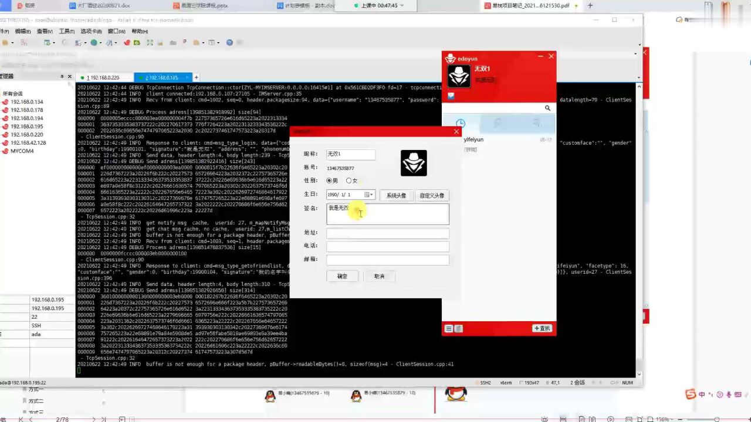
Task: Cancel profile edit with 取消 button
Action: tap(379, 276)
